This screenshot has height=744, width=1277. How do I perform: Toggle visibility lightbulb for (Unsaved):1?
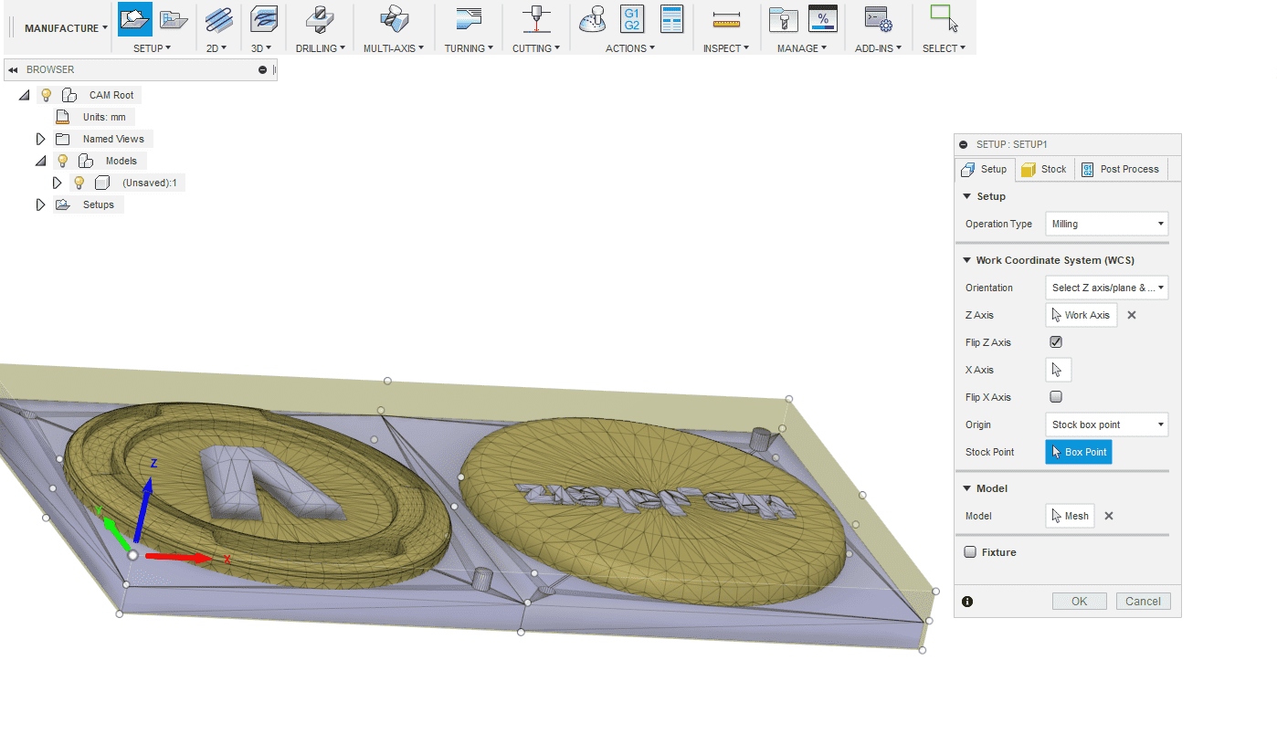79,183
